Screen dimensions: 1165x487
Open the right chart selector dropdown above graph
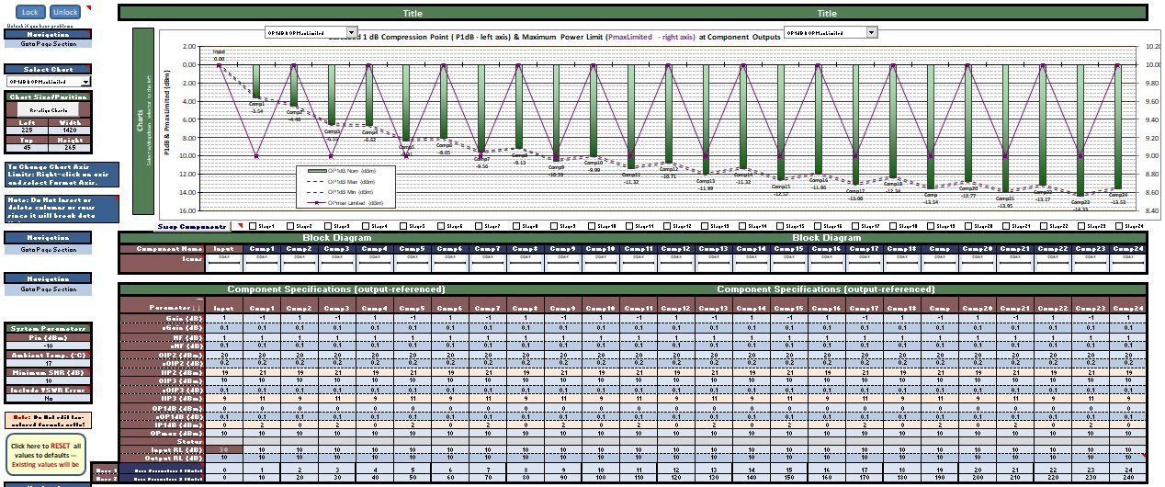[872, 32]
